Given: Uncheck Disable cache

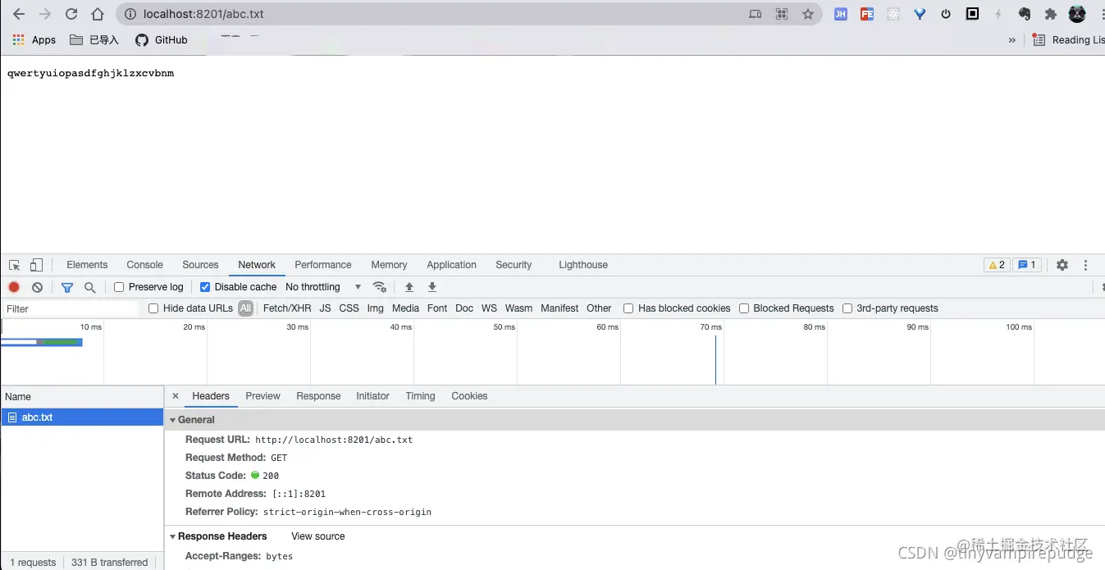Looking at the screenshot, I should coord(205,287).
